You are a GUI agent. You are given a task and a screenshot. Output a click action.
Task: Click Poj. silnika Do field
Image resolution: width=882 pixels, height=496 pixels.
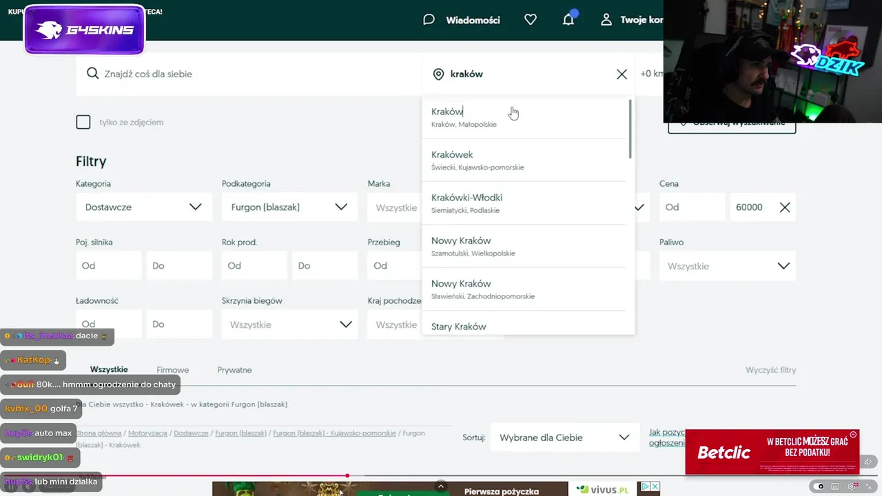(x=179, y=266)
